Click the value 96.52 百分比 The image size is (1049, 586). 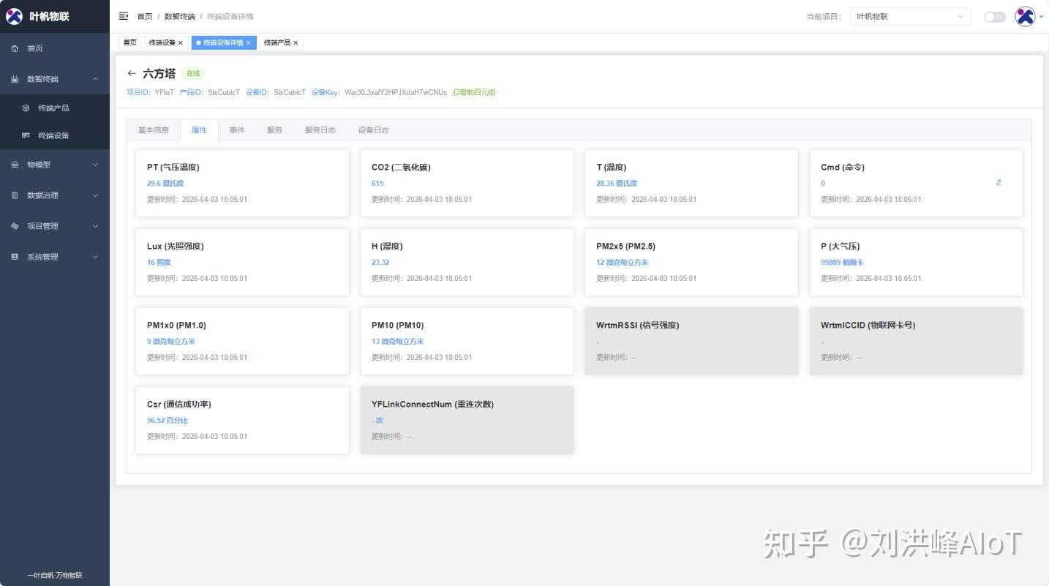pos(168,421)
